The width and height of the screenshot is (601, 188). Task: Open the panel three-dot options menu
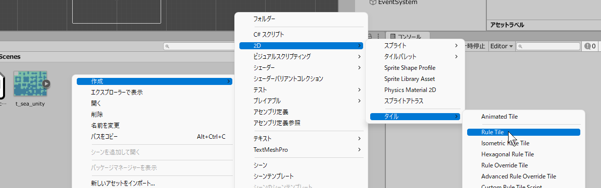coord(378,36)
